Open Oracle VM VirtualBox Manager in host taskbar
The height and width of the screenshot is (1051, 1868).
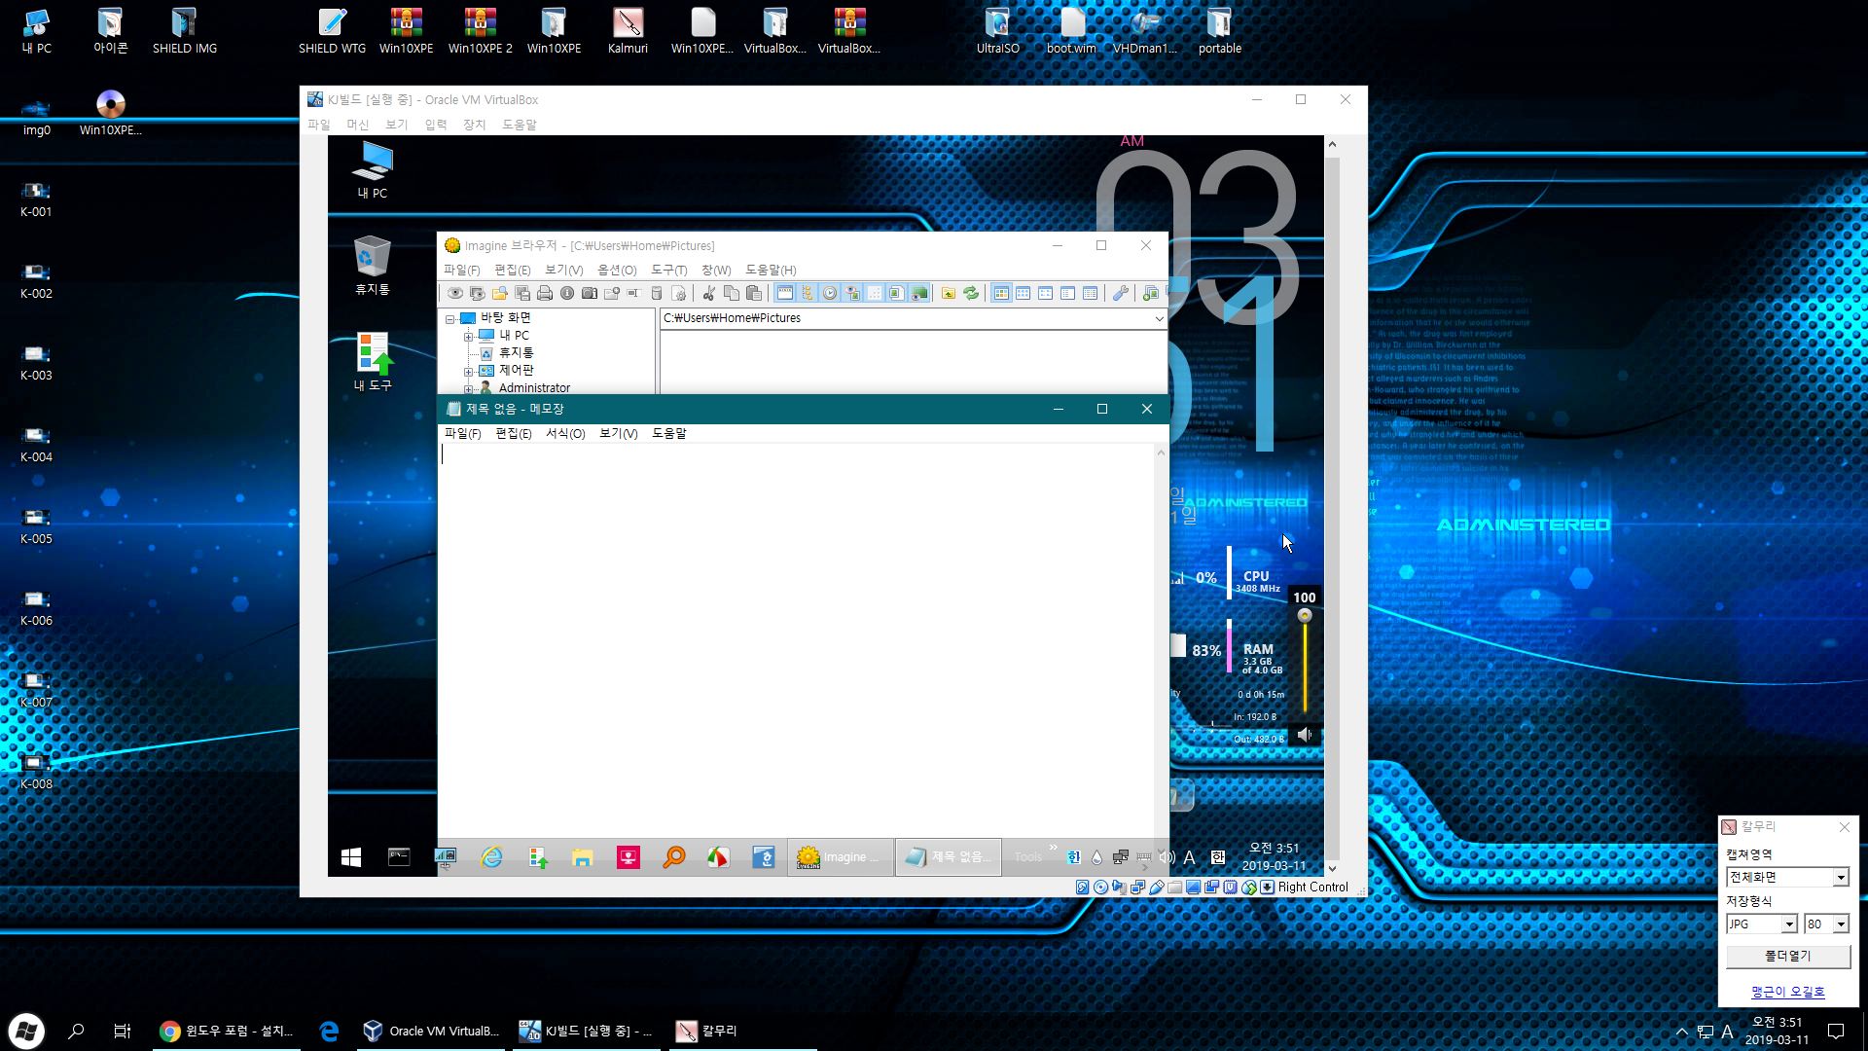(430, 1031)
